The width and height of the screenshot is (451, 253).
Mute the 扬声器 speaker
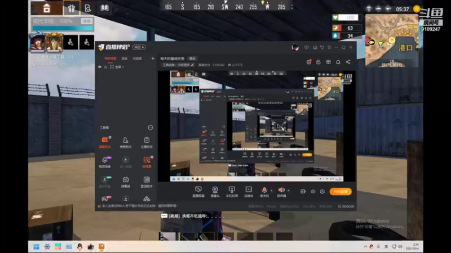pyautogui.click(x=281, y=192)
